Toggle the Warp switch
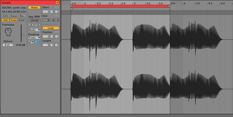 [x=34, y=8]
